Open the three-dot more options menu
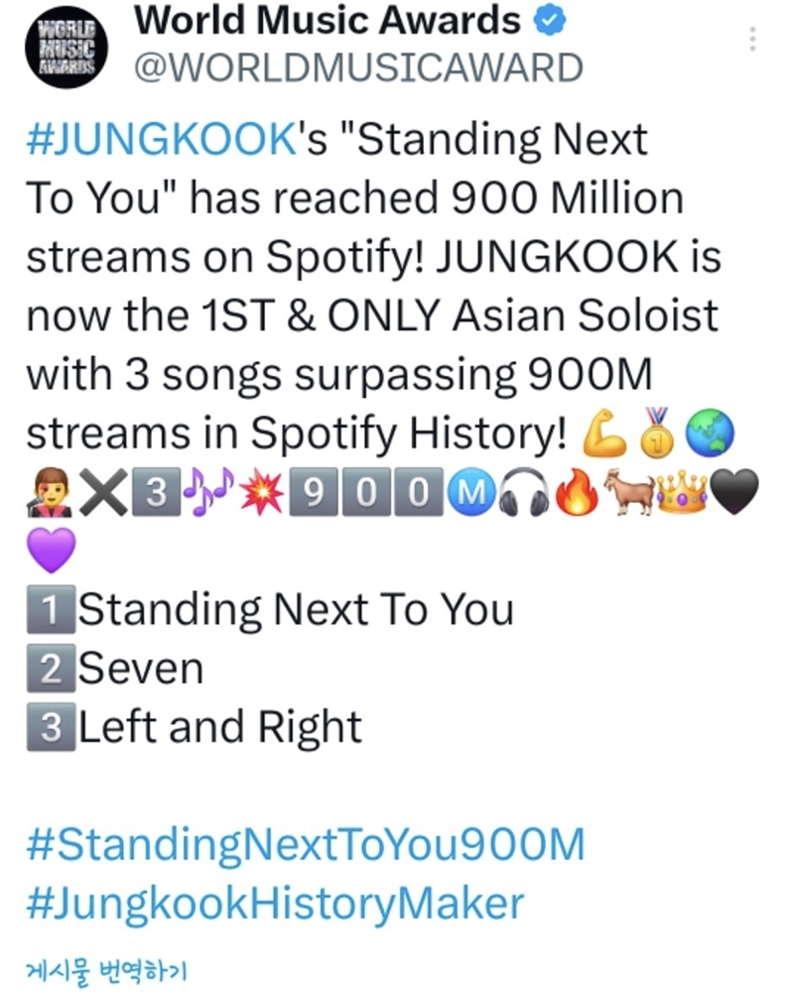This screenshot has height=1002, width=794. (x=753, y=40)
